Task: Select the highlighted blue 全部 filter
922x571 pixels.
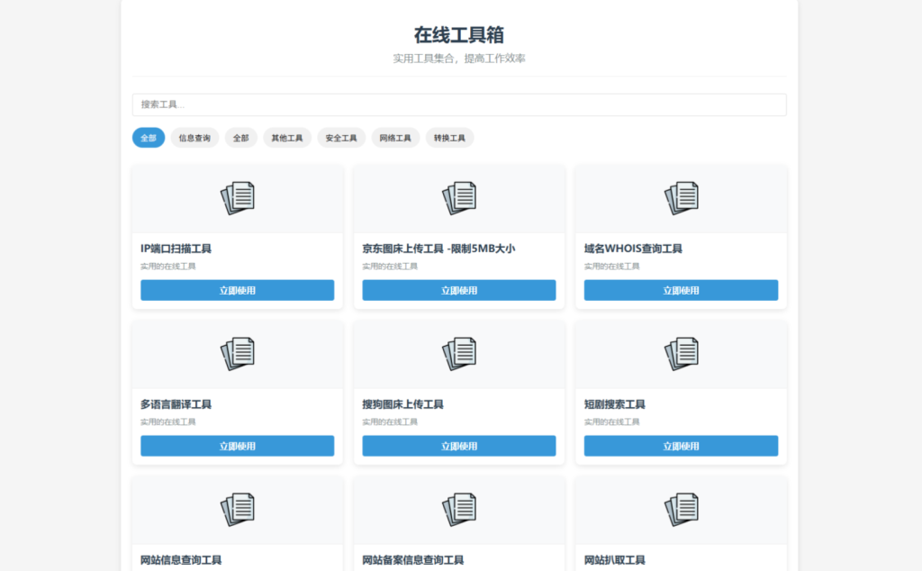Action: (149, 138)
